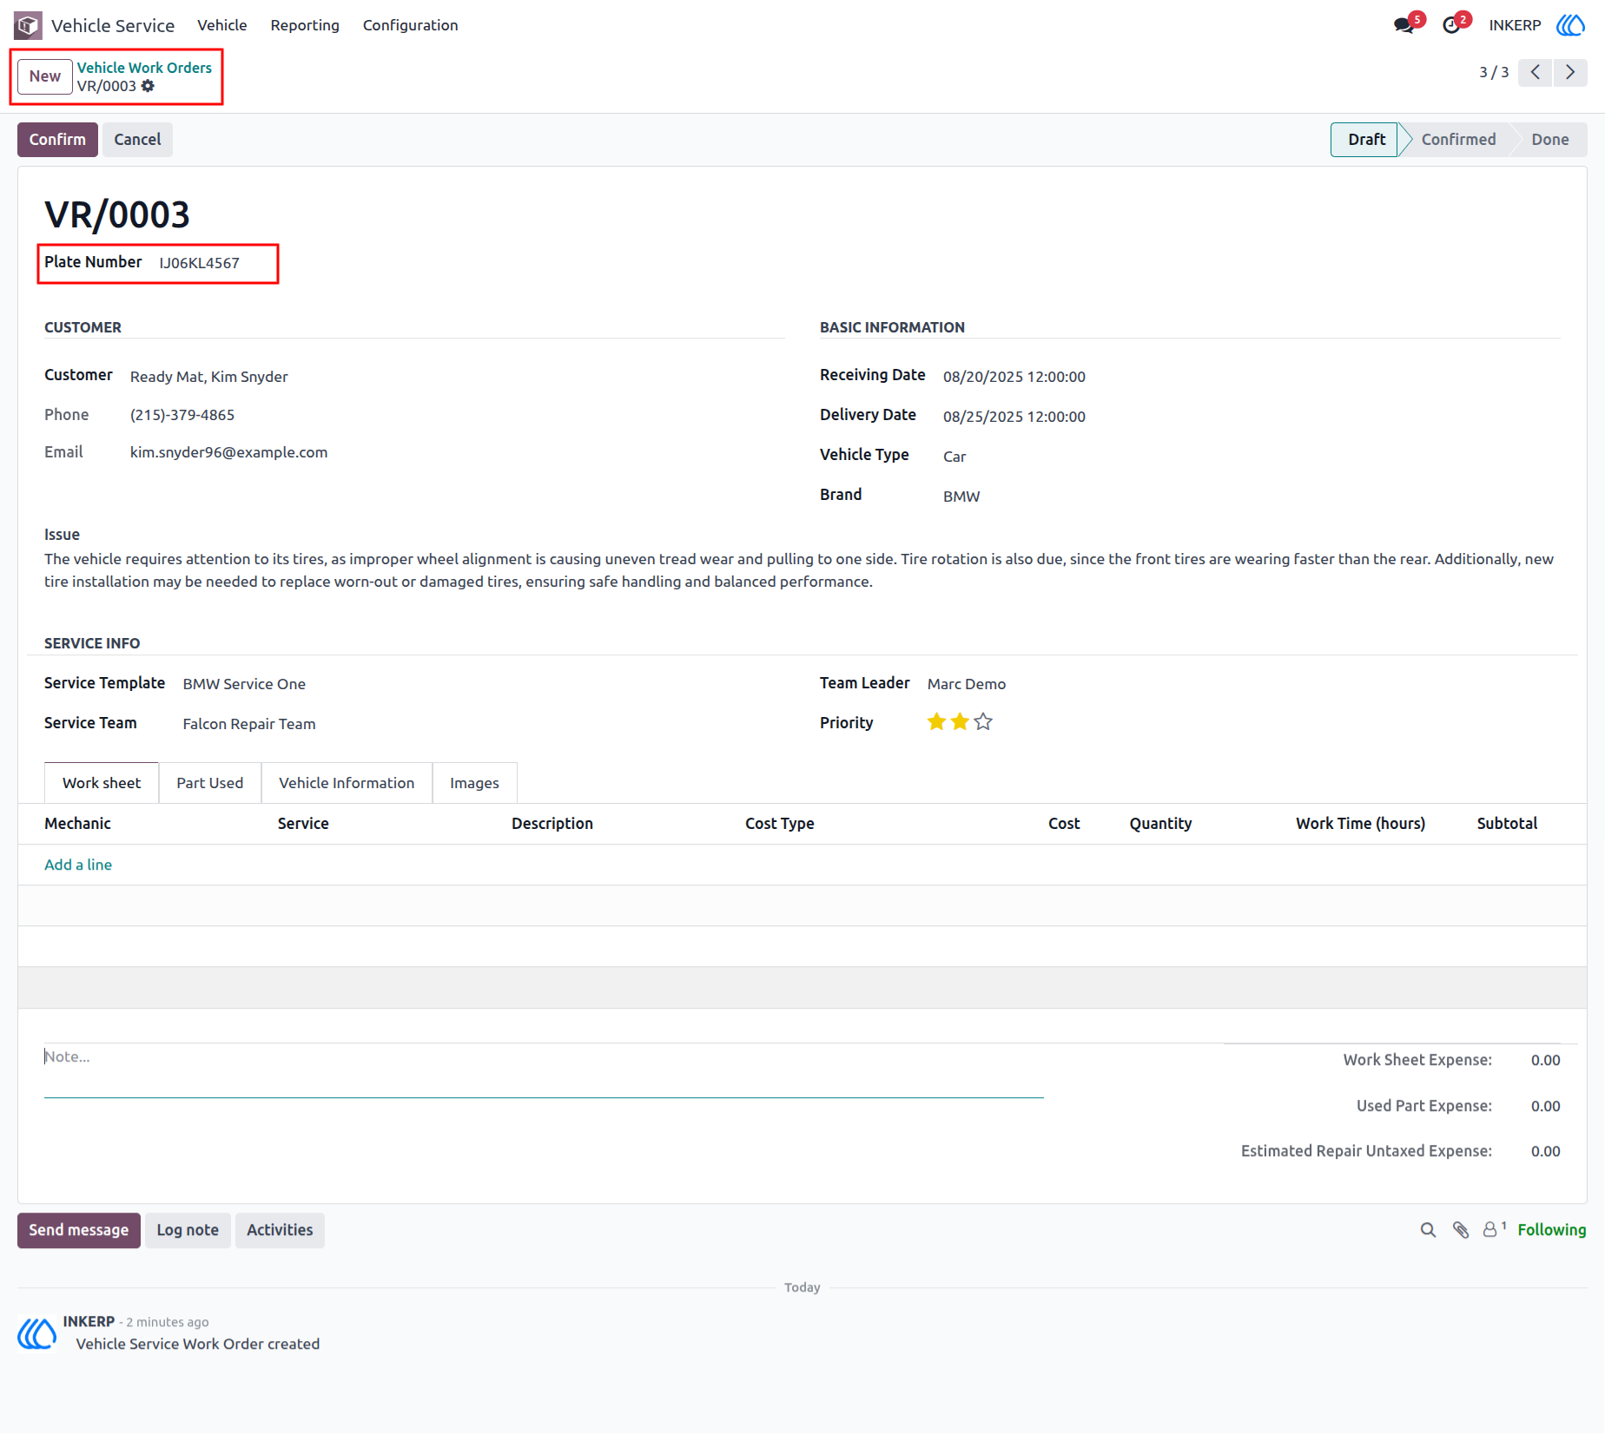
Task: Click the VR/0003 title heading
Action: [117, 214]
